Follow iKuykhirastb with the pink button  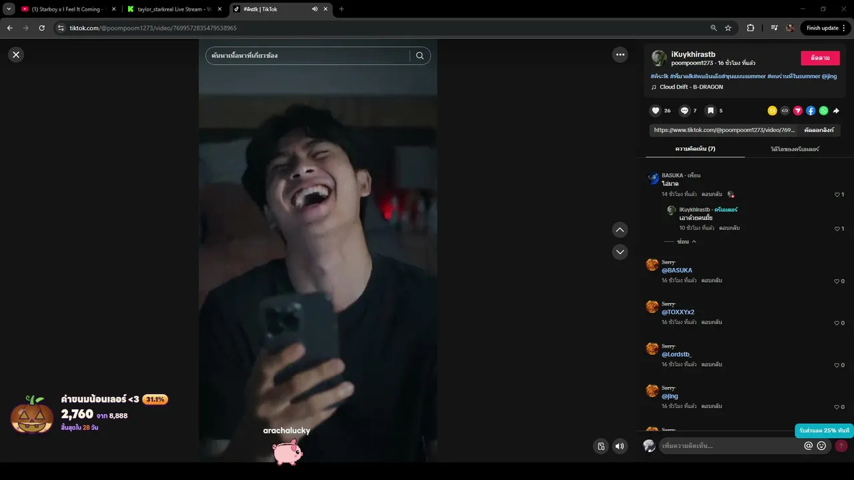coord(820,58)
